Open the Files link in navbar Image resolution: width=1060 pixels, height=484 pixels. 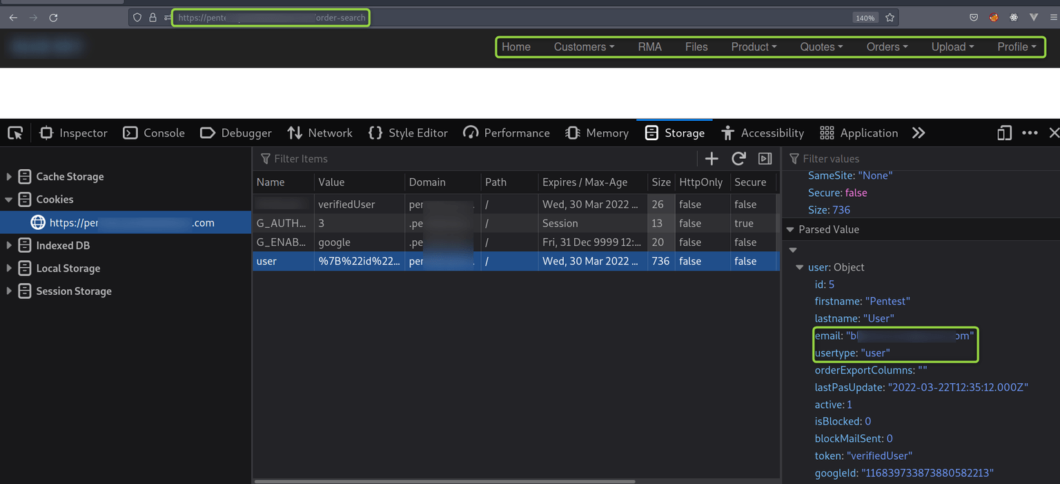[x=696, y=47]
